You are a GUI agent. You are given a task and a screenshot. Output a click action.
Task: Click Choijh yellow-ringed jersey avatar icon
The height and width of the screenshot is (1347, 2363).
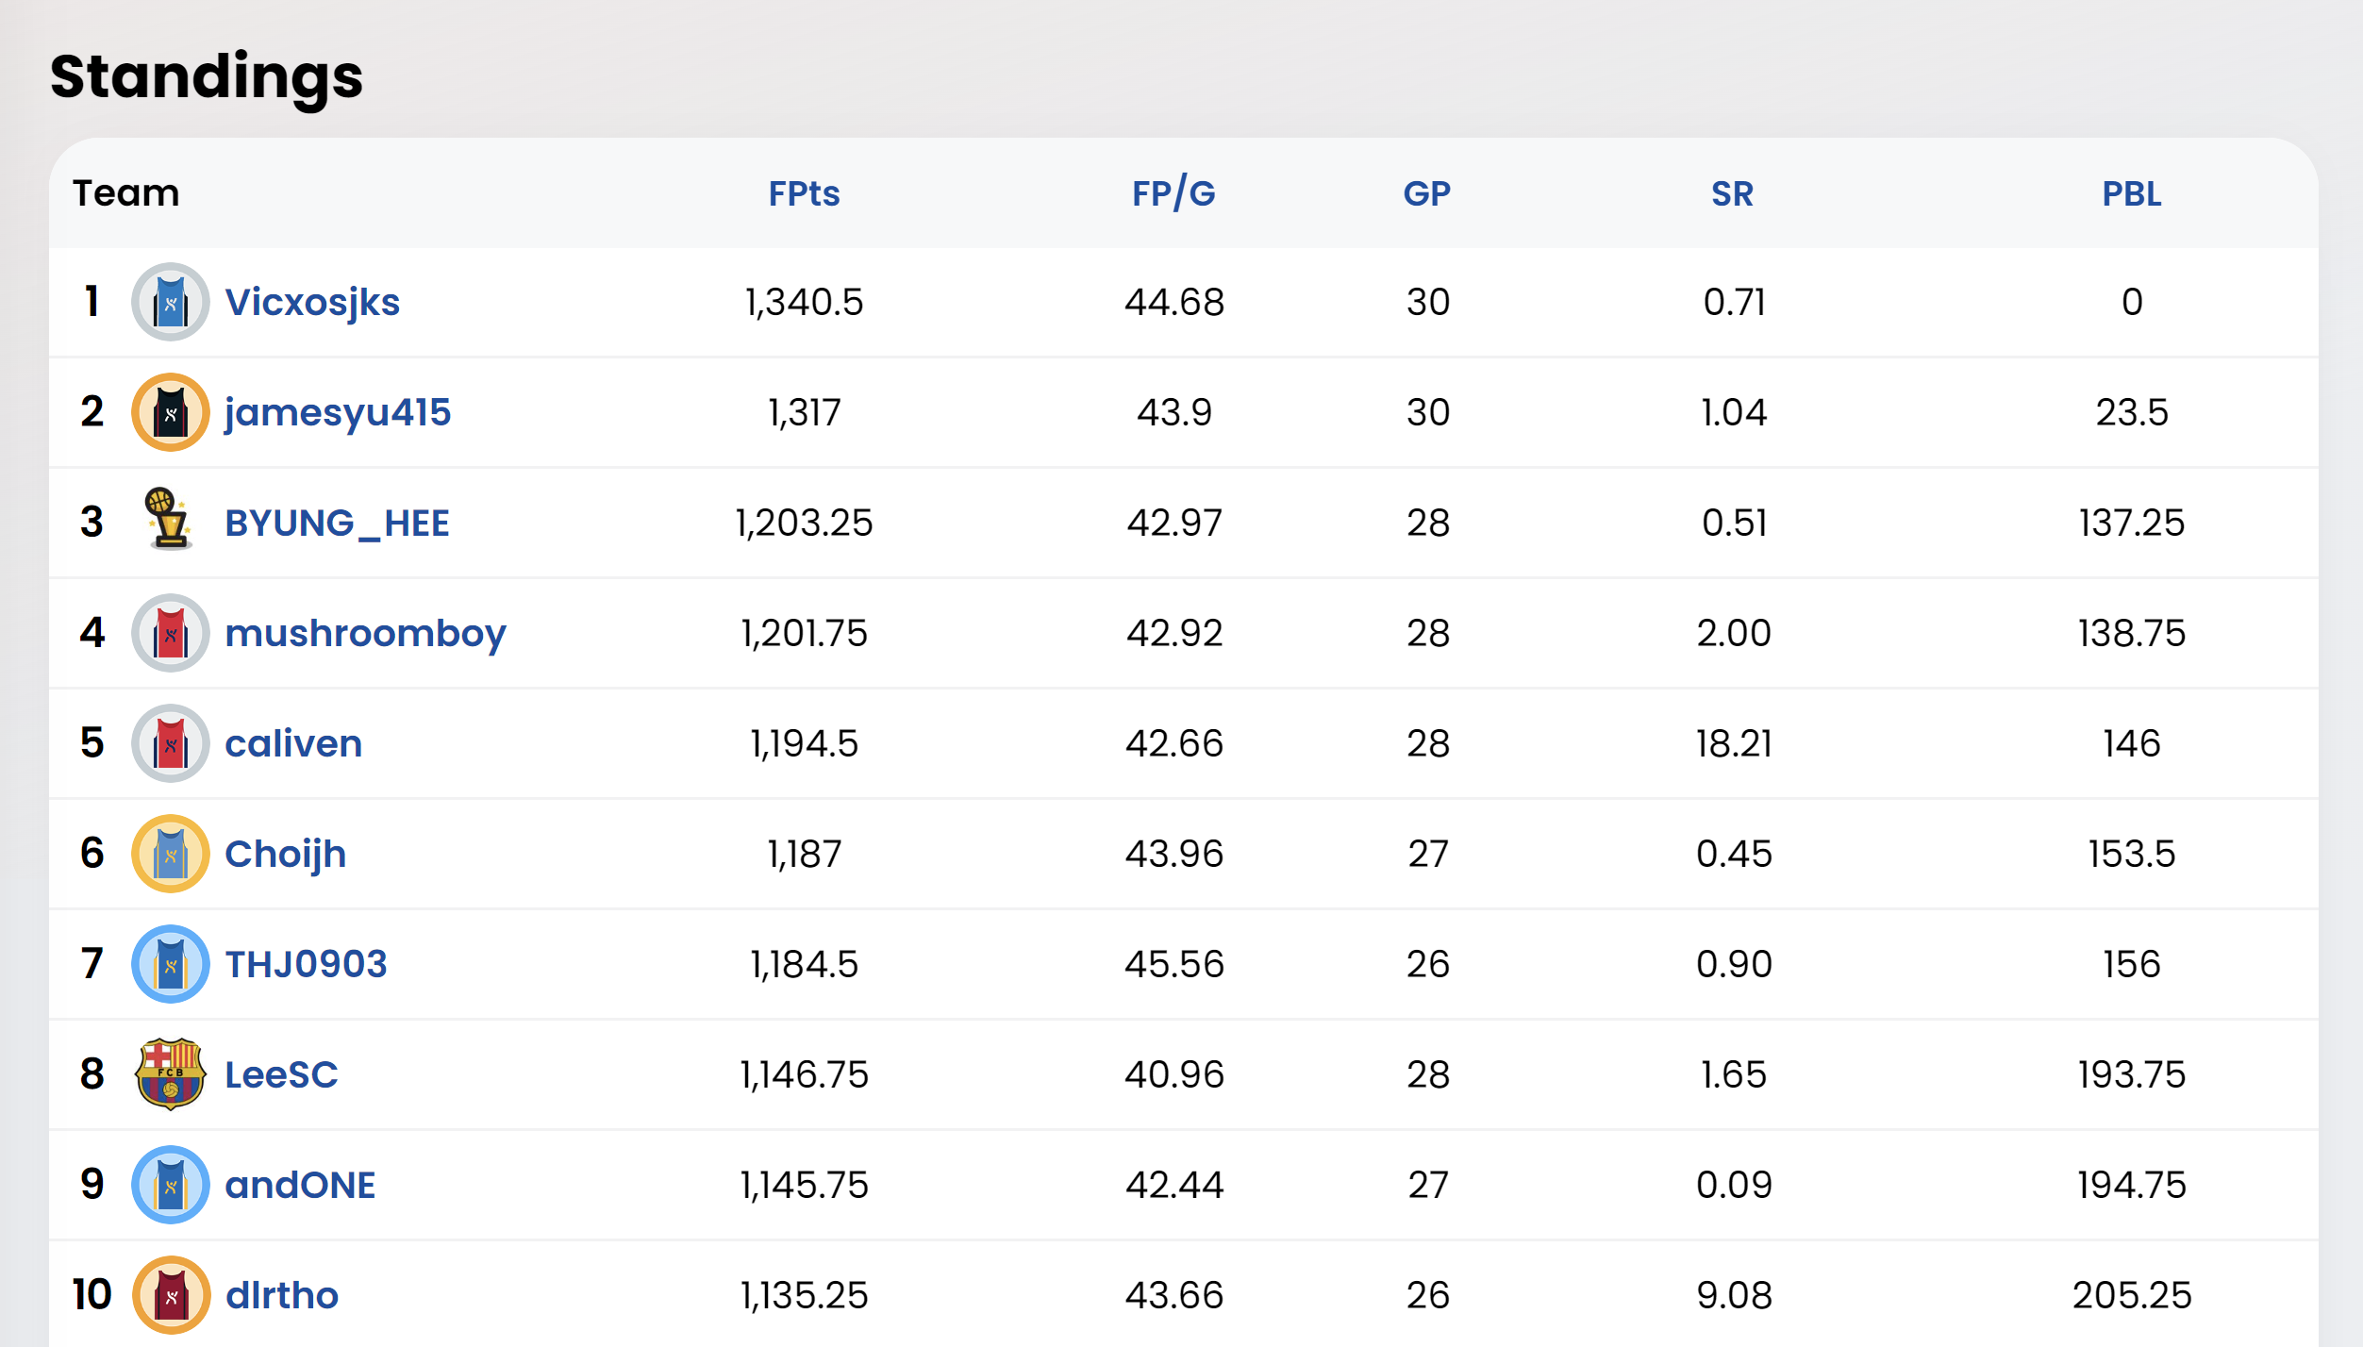[x=170, y=854]
